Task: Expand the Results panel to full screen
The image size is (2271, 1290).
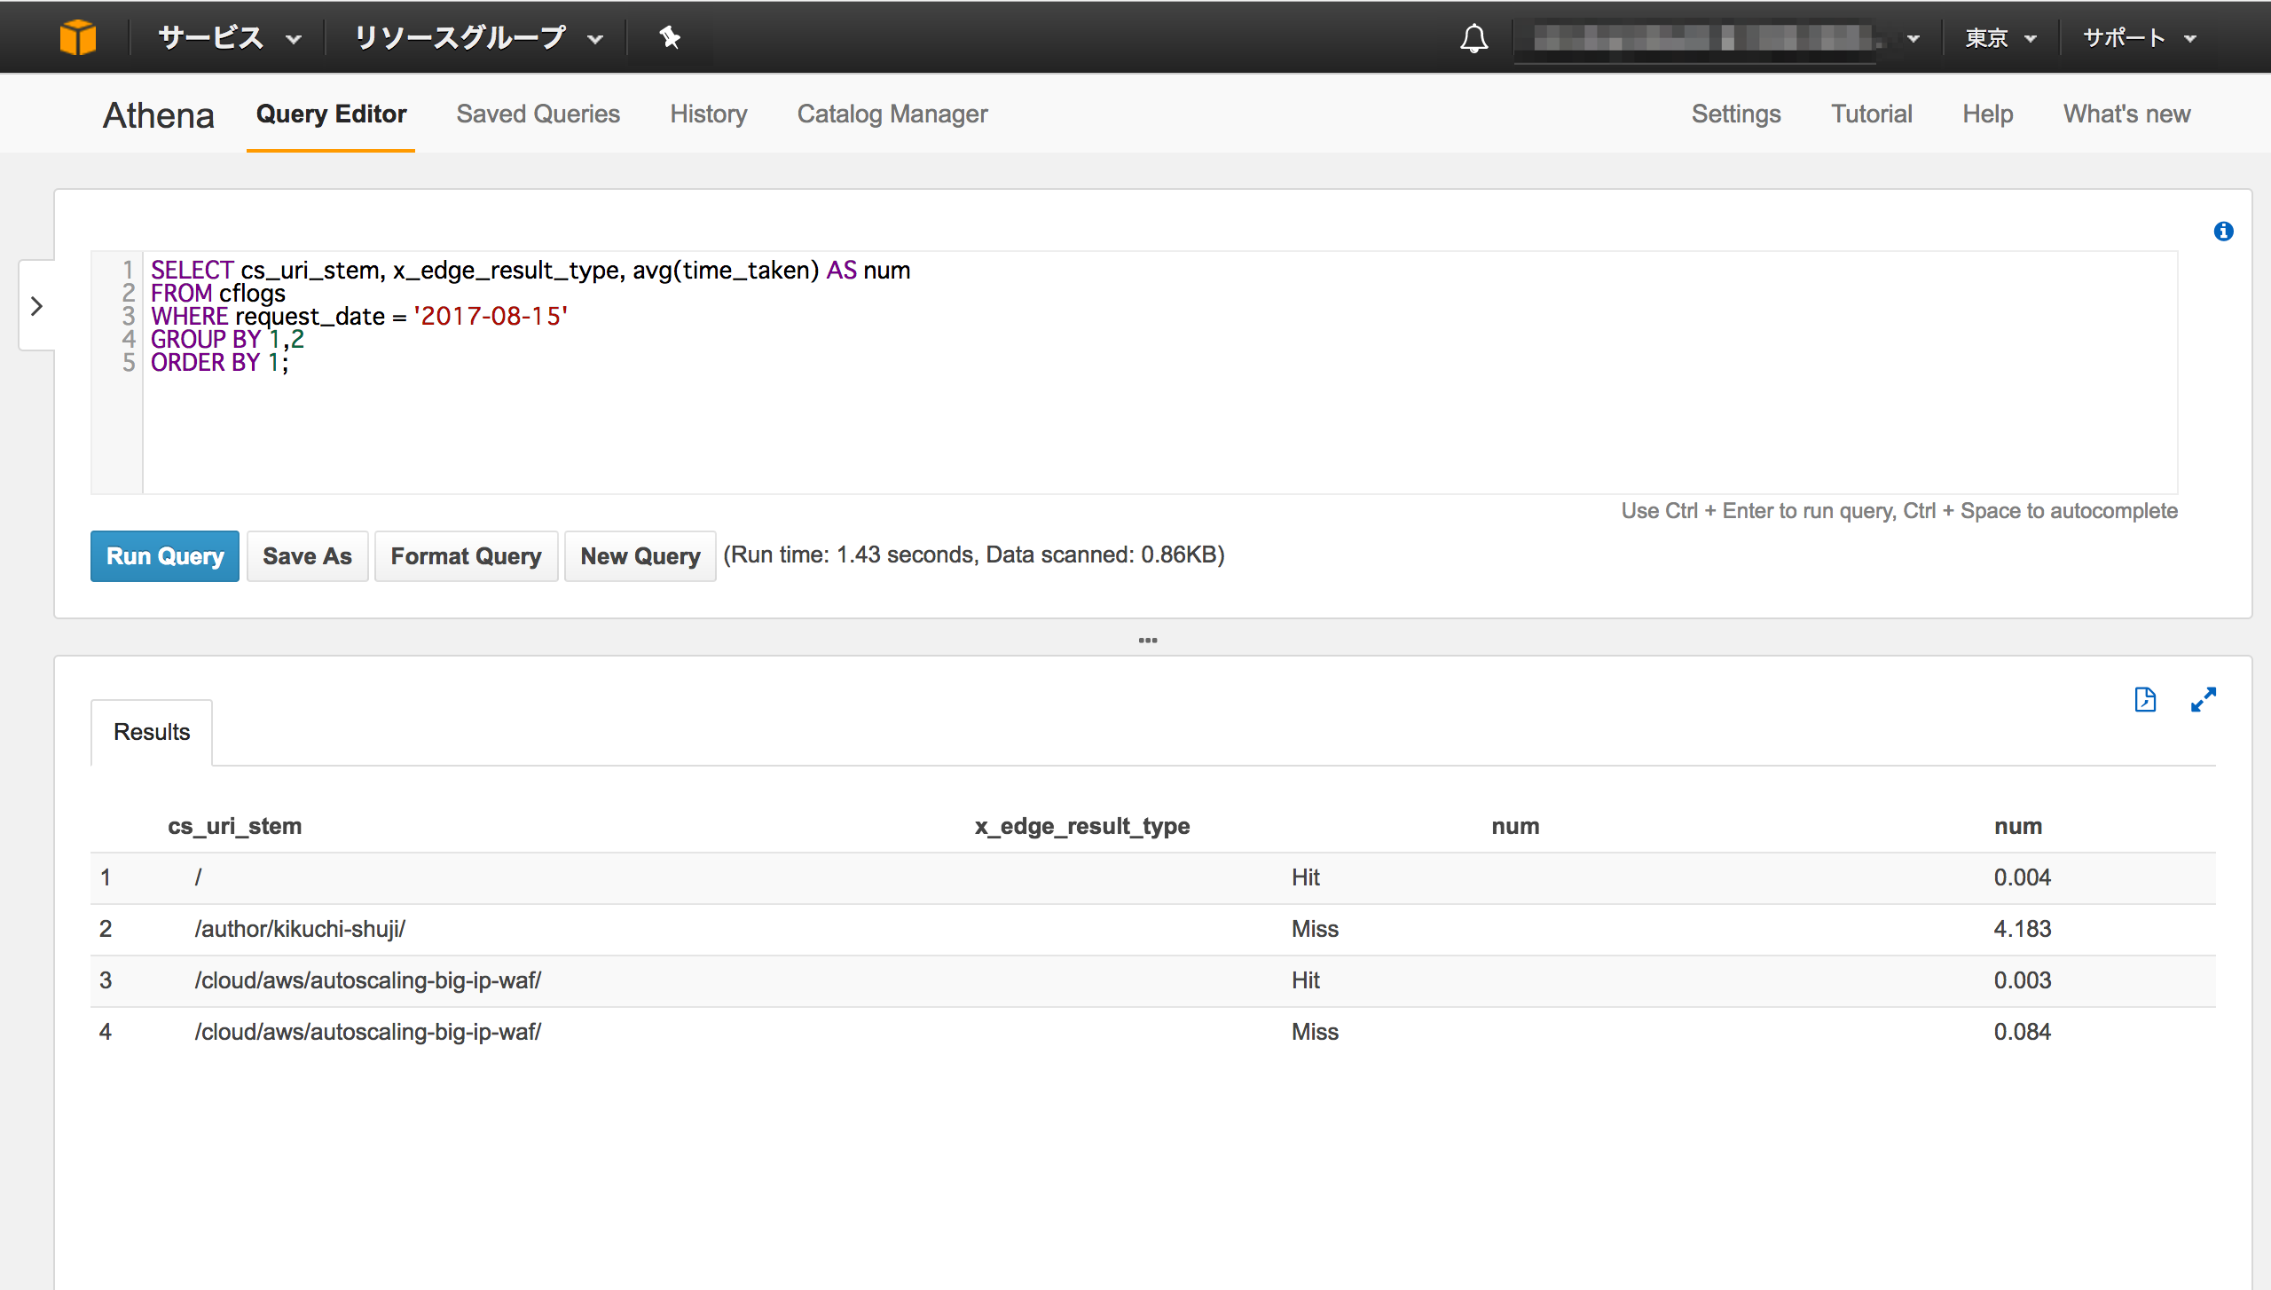Action: click(2204, 700)
